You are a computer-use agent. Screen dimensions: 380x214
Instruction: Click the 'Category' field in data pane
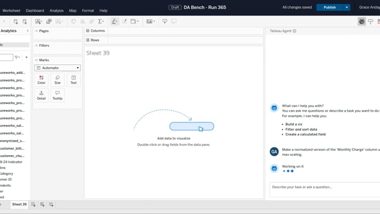pyautogui.click(x=7, y=174)
